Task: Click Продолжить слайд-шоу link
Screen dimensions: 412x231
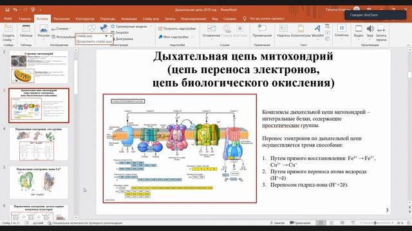Action: pyautogui.click(x=94, y=41)
